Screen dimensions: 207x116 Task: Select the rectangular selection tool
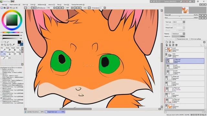pos(2,42)
